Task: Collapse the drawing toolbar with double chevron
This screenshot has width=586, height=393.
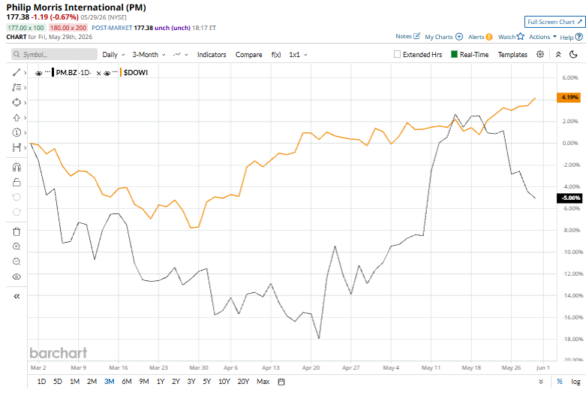Action: coord(17,296)
